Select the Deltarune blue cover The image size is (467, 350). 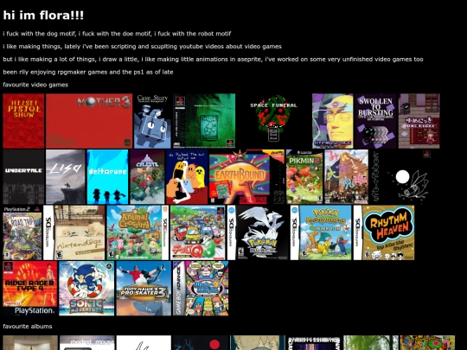tap(107, 177)
